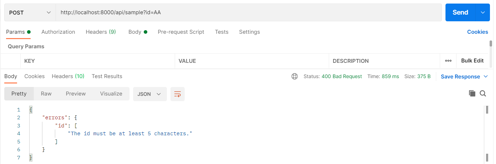This screenshot has width=496, height=164.
Task: Click the copy response icon
Action: 472,93
